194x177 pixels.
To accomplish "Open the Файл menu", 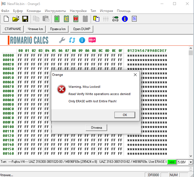I will click(x=5, y=11).
